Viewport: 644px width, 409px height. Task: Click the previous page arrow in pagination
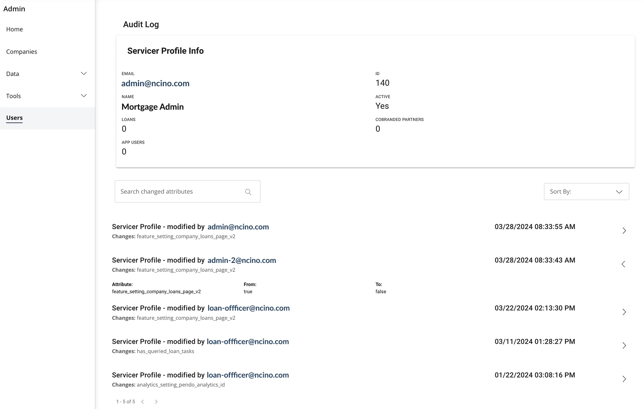(x=142, y=401)
